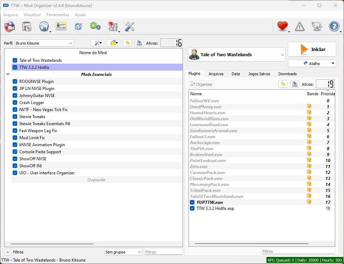Click the plugin list Filtros input field
Screen dimensions: 344x264
298,251
